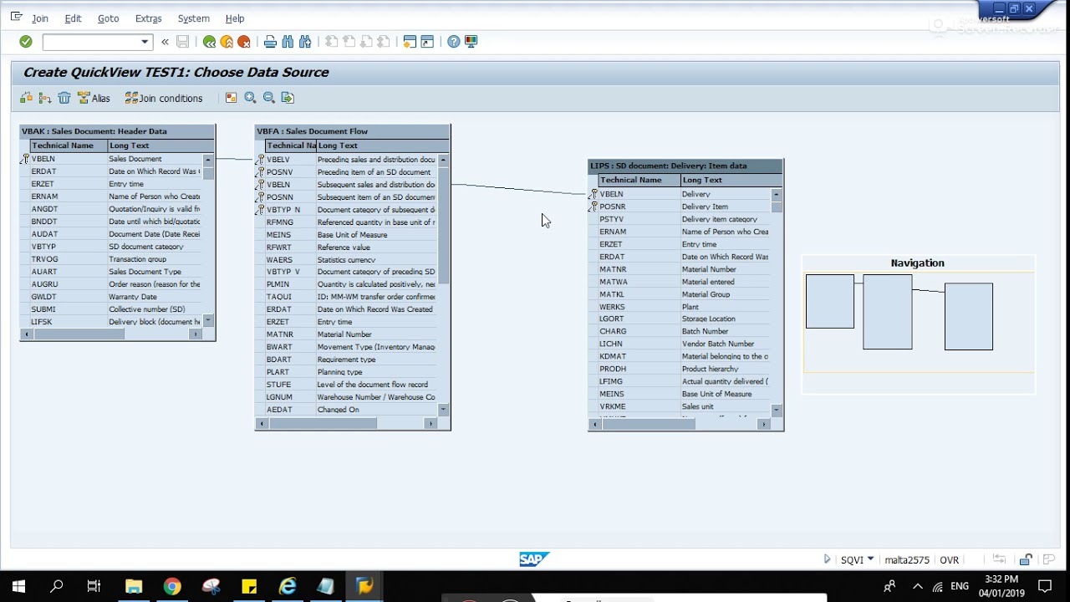This screenshot has height=602, width=1070.
Task: Select WERKS Plant row in LIPS
Action: [x=680, y=307]
